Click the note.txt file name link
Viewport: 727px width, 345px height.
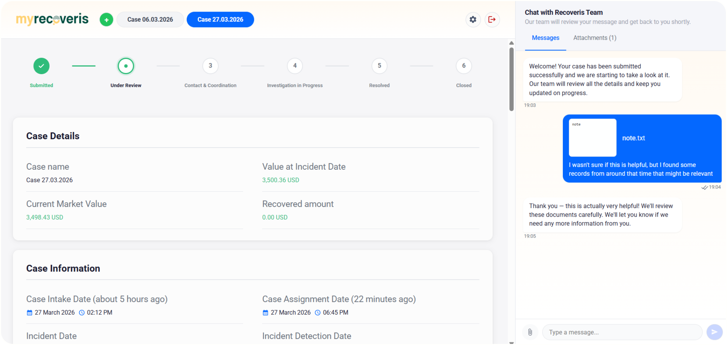[633, 138]
